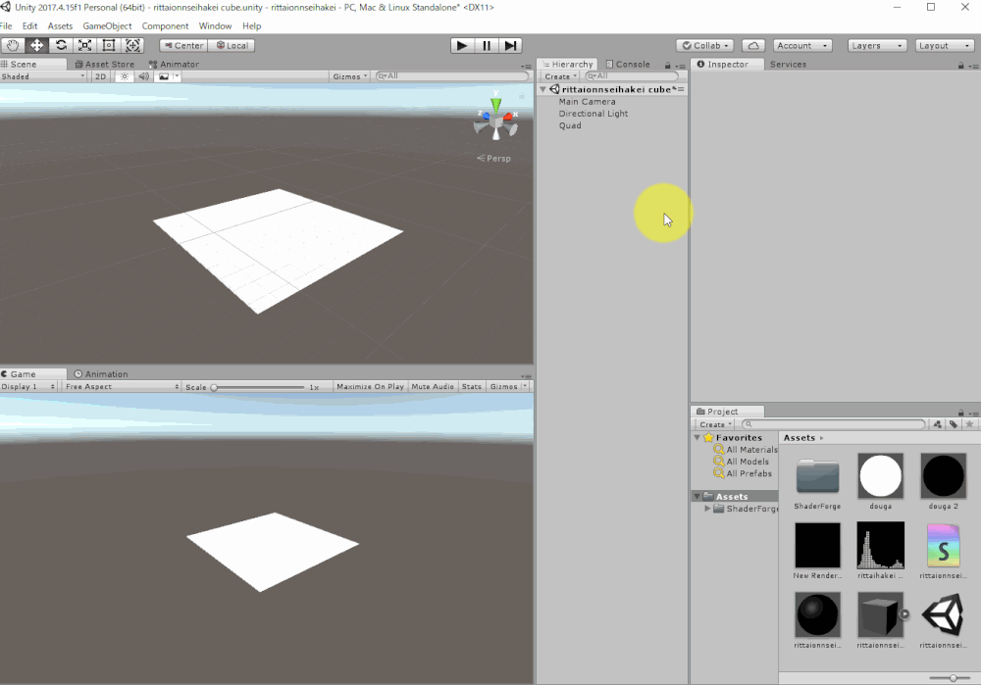This screenshot has height=685, width=981.
Task: Select the douga 2 material thumbnail
Action: tap(943, 475)
